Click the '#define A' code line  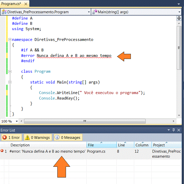(22, 18)
